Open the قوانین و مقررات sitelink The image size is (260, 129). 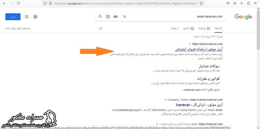coord(208,78)
